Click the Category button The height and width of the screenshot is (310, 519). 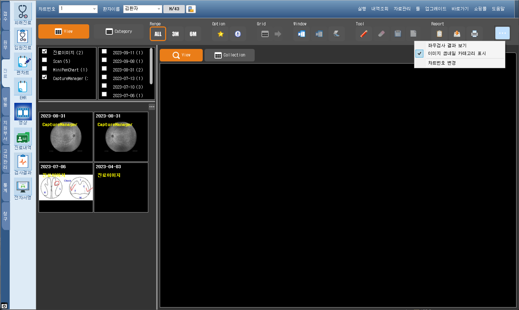click(119, 31)
